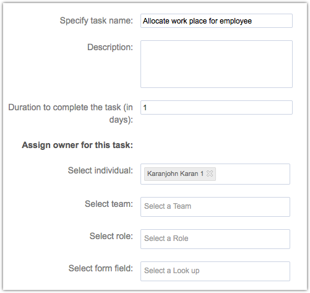310x293 pixels.
Task: Click the Select individual label
Action: pyautogui.click(x=100, y=170)
